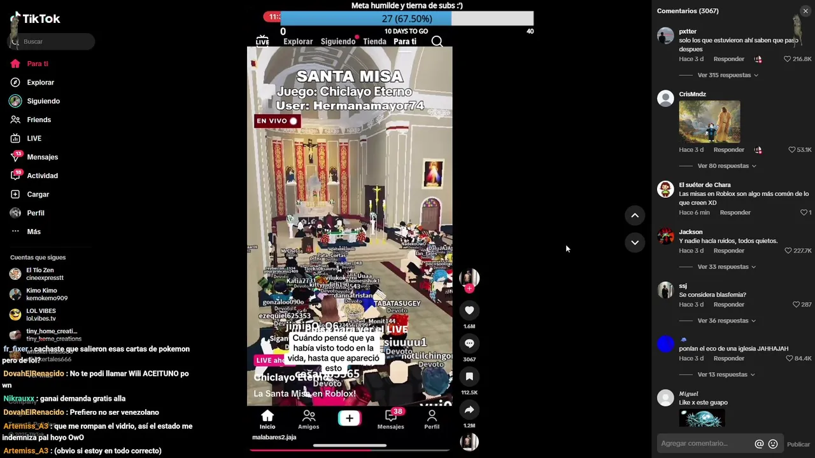Image resolution: width=815 pixels, height=458 pixels.
Task: Save video with bookmark icon
Action: (469, 377)
